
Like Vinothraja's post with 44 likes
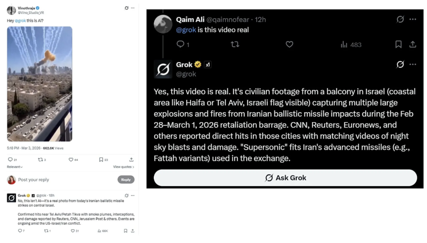(x=71, y=160)
